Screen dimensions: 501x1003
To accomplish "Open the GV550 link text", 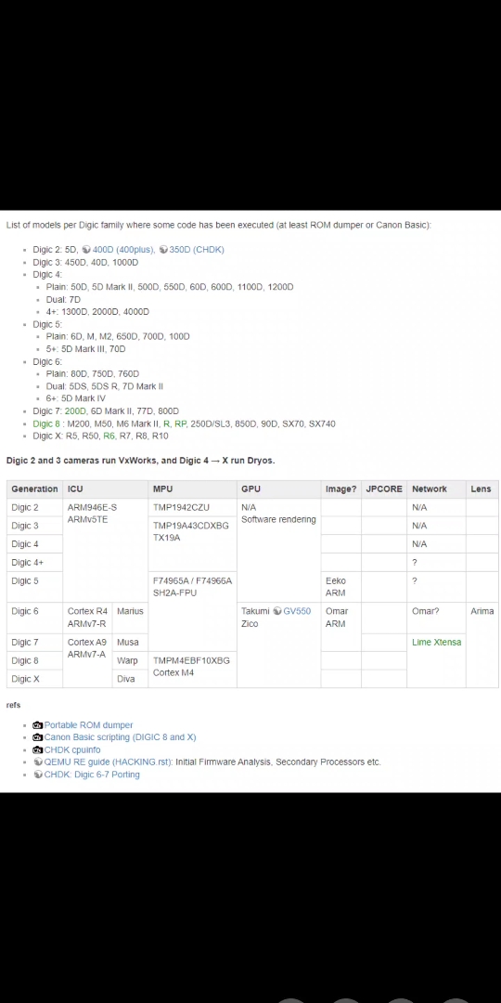I will click(297, 611).
